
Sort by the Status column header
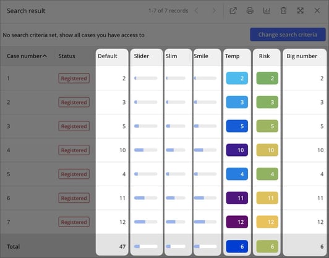click(67, 56)
